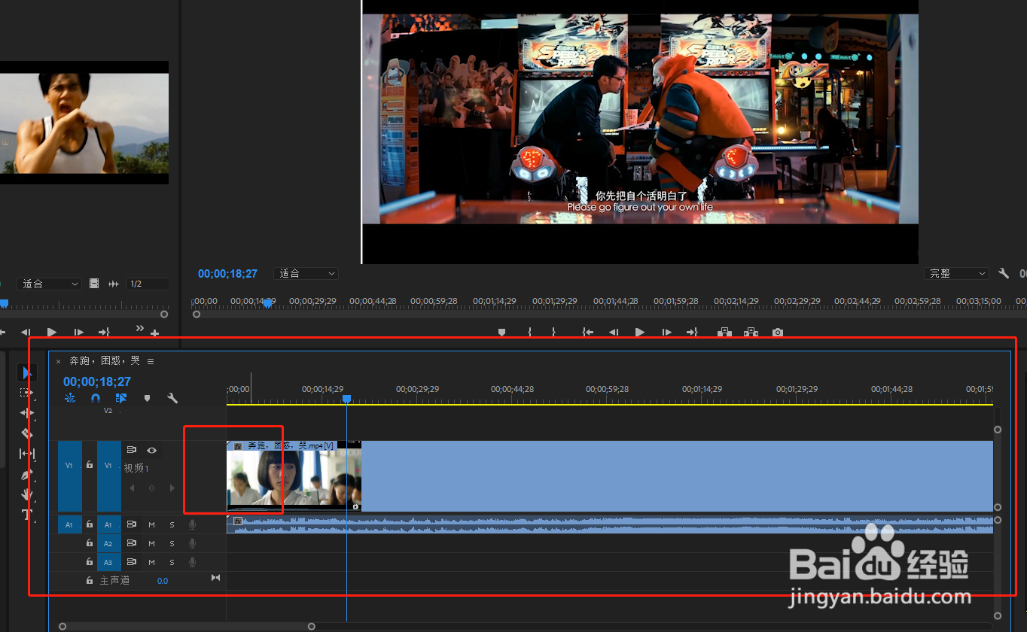Toggle V1 track targeting button
This screenshot has width=1027, height=632.
(108, 476)
